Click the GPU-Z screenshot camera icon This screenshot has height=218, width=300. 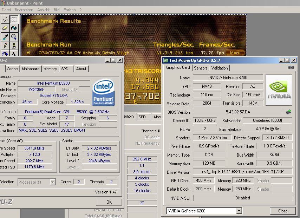point(291,67)
